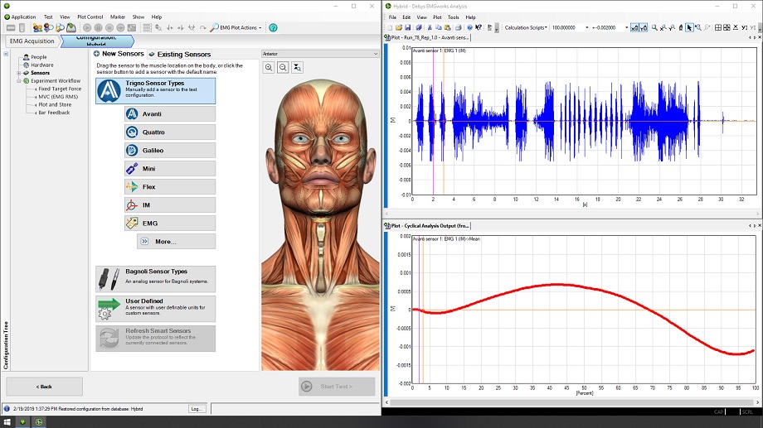Viewport: 763px width, 428px height.
Task: Toggle the X-axis autoscale button
Action: [634, 27]
